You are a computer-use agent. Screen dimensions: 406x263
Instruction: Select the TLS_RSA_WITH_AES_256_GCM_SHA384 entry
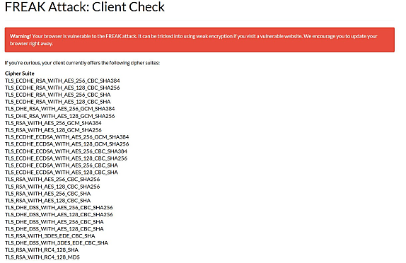(x=53, y=123)
